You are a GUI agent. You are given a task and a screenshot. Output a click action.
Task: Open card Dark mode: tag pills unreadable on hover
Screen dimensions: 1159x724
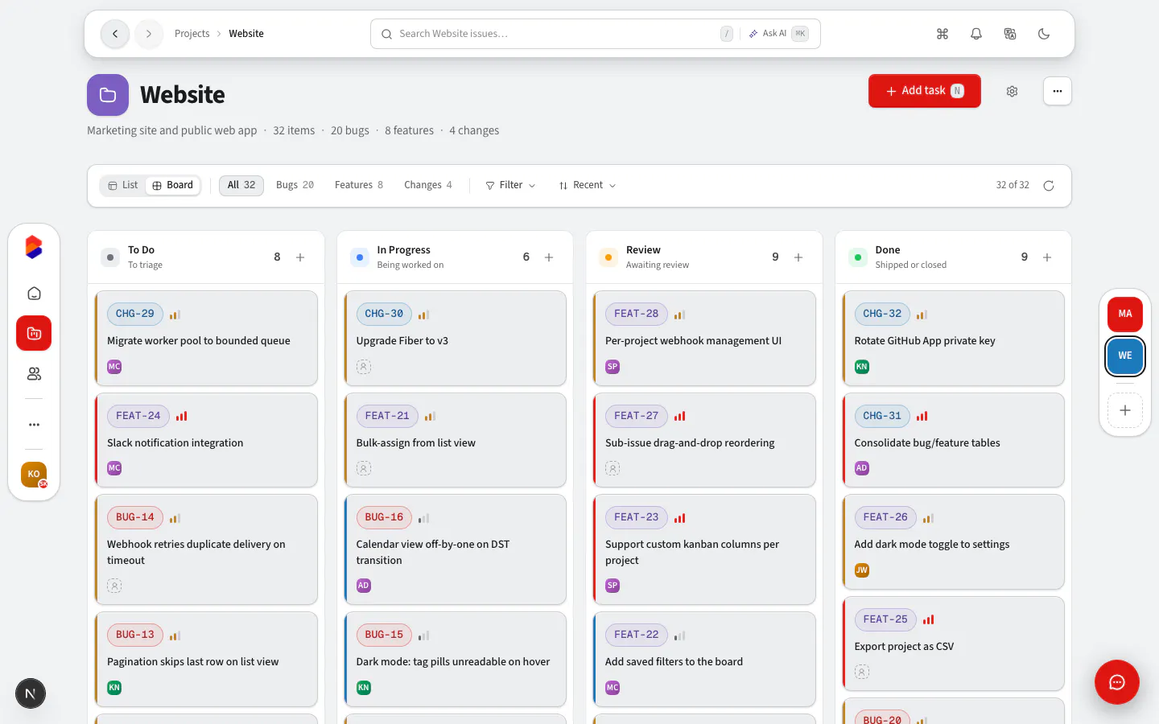(x=456, y=660)
